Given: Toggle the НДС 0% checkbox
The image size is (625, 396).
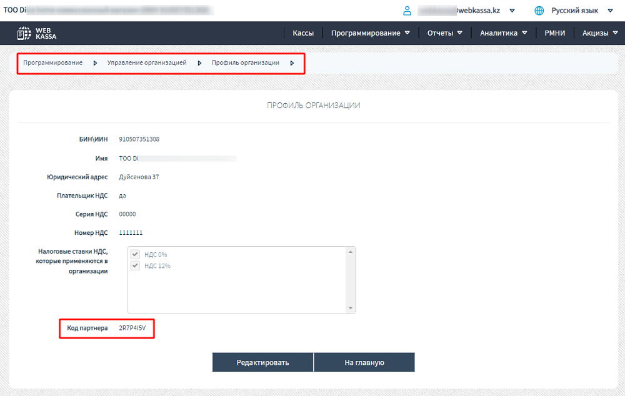Looking at the screenshot, I should pyautogui.click(x=135, y=254).
